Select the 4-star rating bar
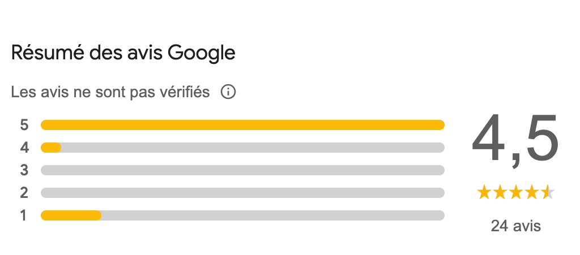 [x=242, y=148]
